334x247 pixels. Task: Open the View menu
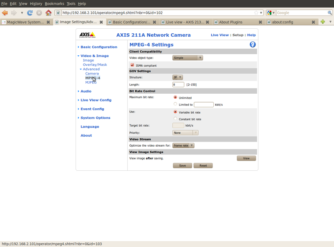tap(23, 4)
